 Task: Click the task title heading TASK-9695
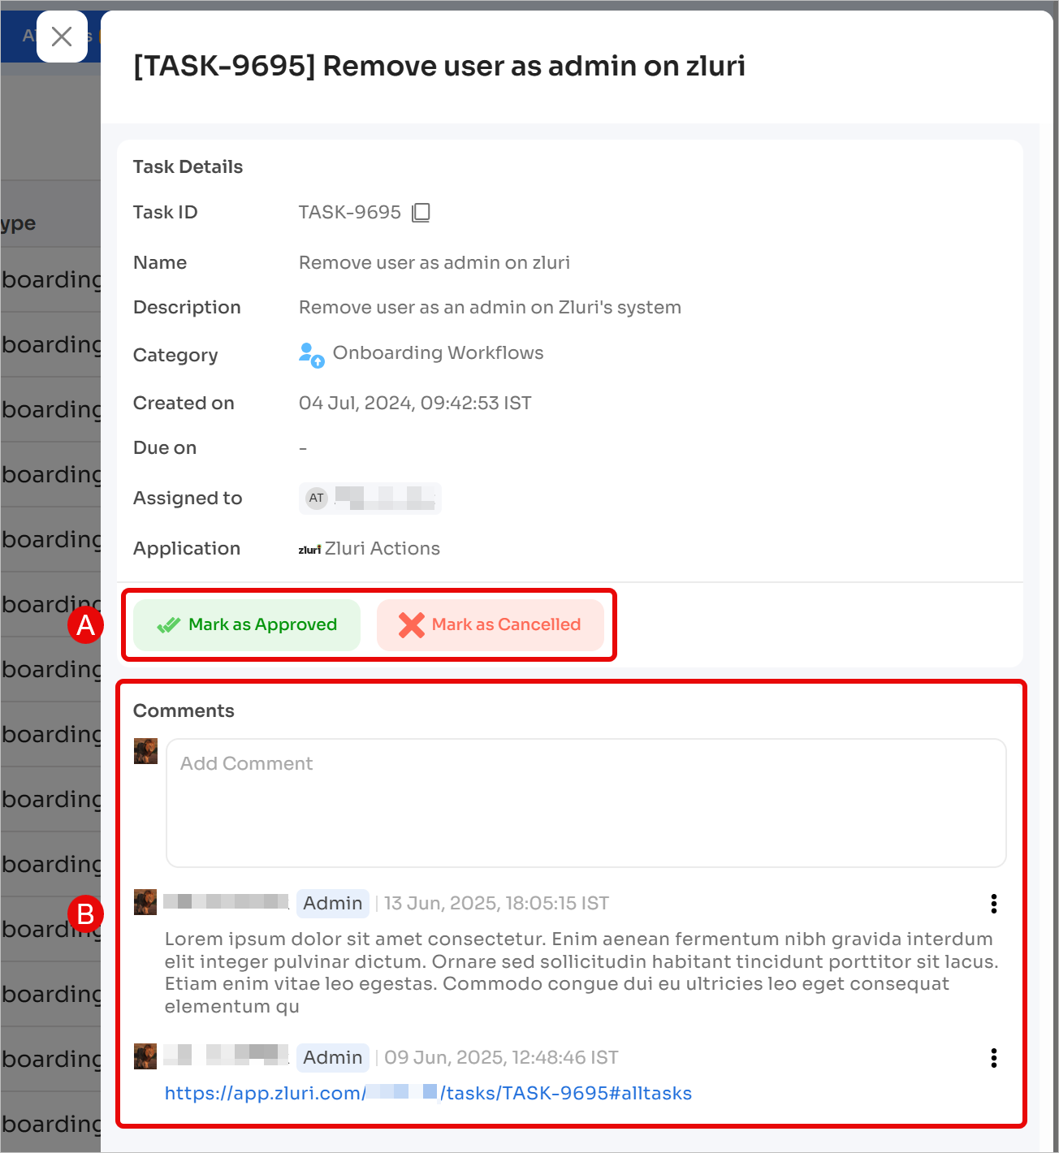coord(439,66)
